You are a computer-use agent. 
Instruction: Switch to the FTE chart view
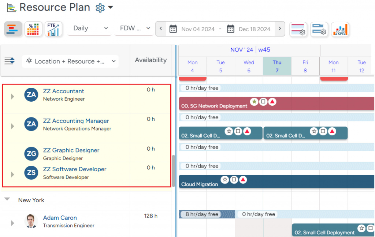click(53, 29)
